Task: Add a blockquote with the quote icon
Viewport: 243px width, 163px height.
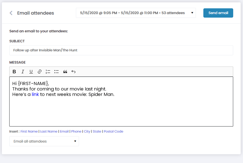Action: tap(65, 72)
